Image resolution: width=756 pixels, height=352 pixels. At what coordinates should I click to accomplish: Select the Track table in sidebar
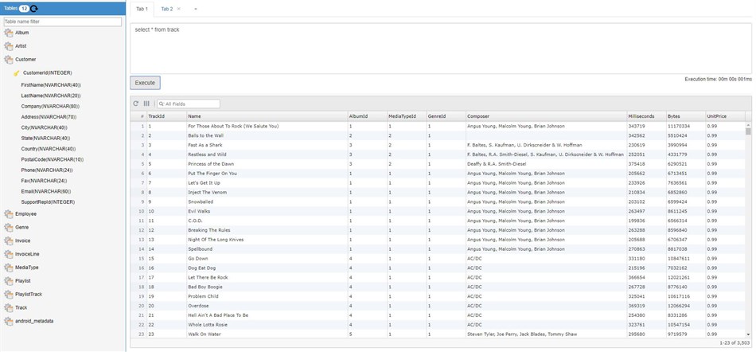(21, 307)
